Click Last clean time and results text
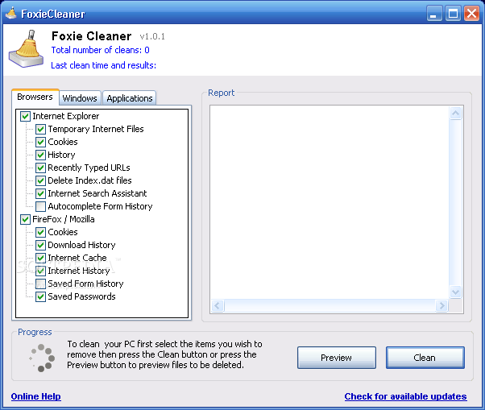This screenshot has height=410, width=485. (104, 65)
